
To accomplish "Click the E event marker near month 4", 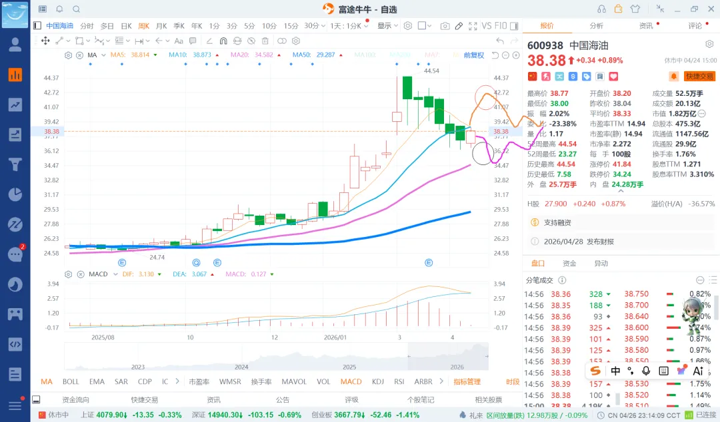I will coord(429,263).
